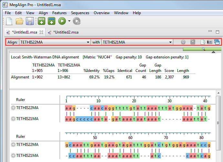Click ruler position 10

(99, 101)
